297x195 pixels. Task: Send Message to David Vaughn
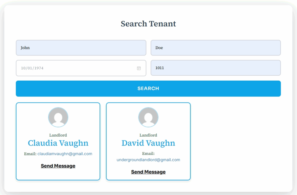[x=148, y=172]
